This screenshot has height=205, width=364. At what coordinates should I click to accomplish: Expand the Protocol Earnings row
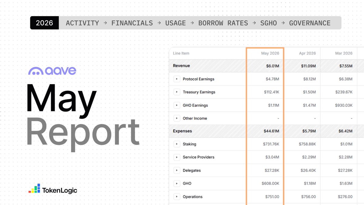177,79
